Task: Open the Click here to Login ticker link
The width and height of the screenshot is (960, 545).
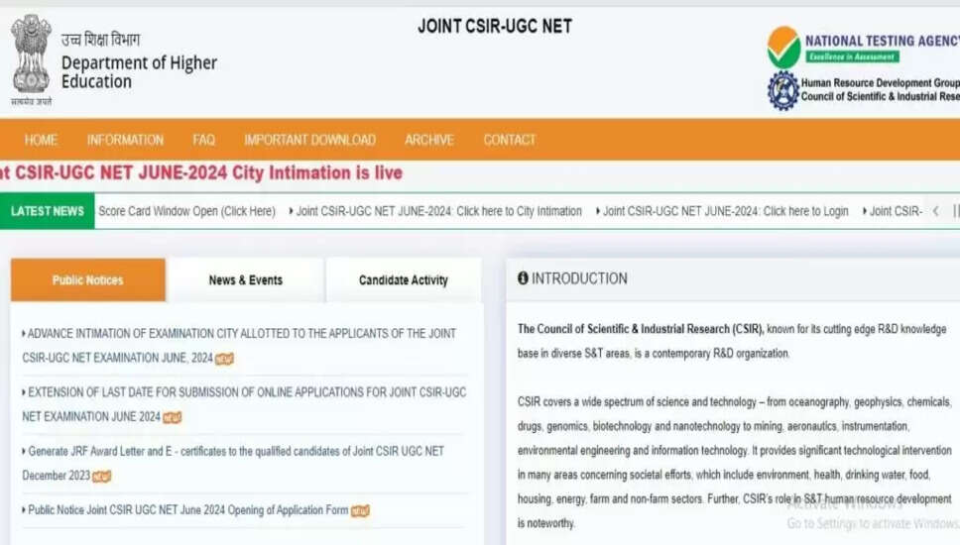Action: pyautogui.click(x=725, y=211)
